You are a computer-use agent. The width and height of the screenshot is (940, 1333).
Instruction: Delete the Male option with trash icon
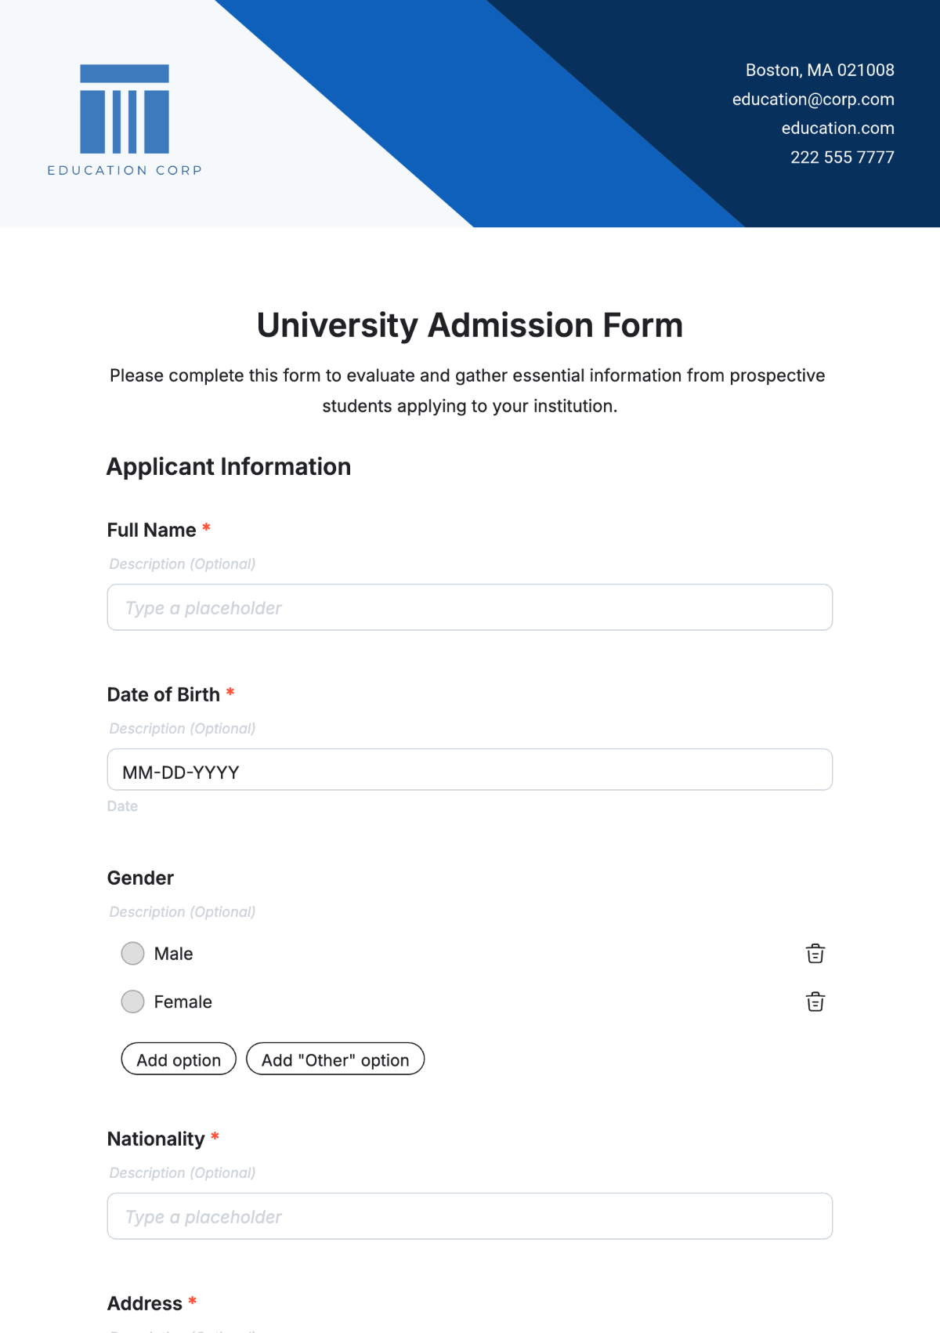click(815, 954)
